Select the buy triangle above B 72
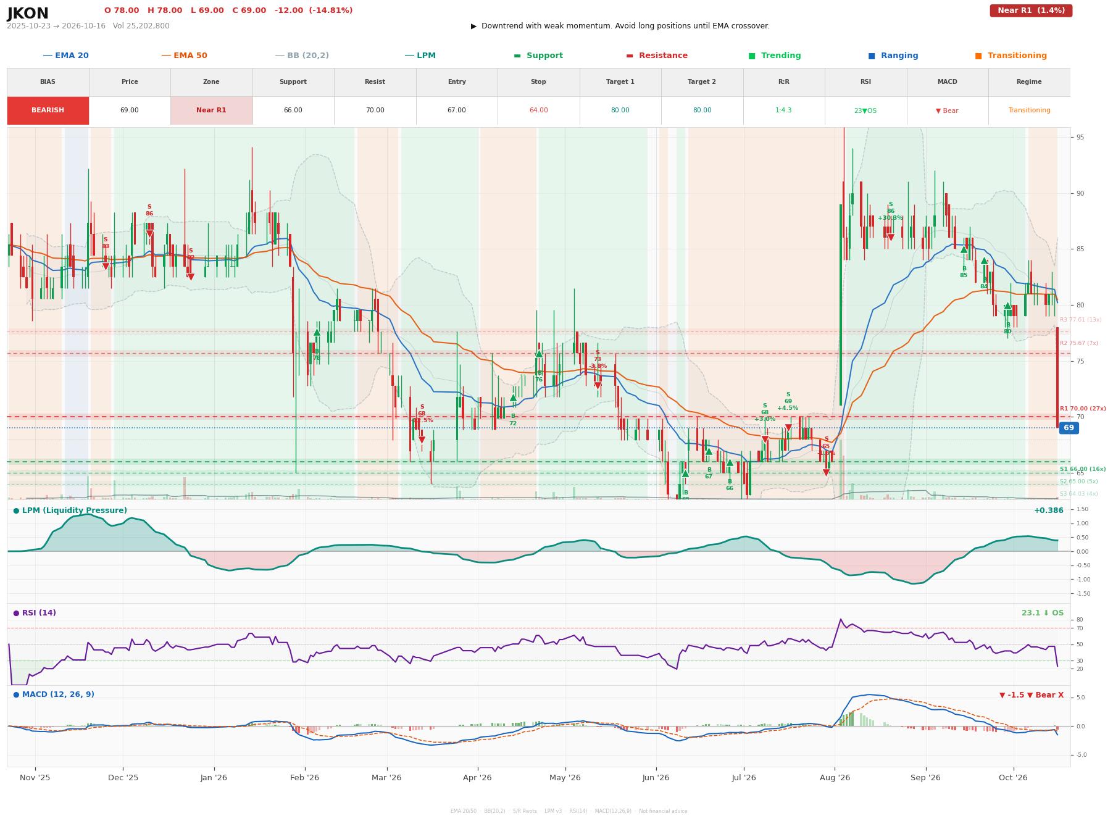The image size is (1113, 821). pyautogui.click(x=513, y=398)
